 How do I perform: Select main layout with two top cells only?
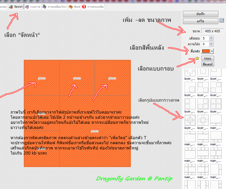point(190,137)
